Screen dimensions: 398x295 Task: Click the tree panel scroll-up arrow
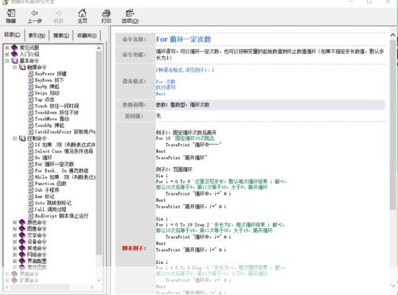(99, 49)
